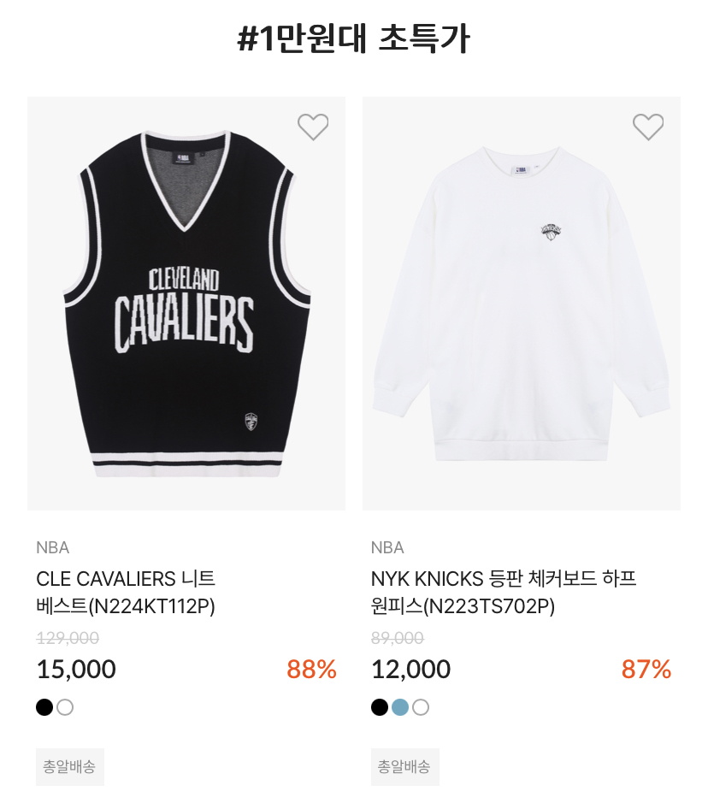Click the #1만원대 초특가 section heading
The image size is (708, 809).
click(x=354, y=40)
